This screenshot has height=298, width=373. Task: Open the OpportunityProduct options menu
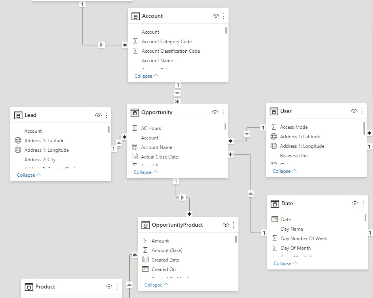[234, 225]
